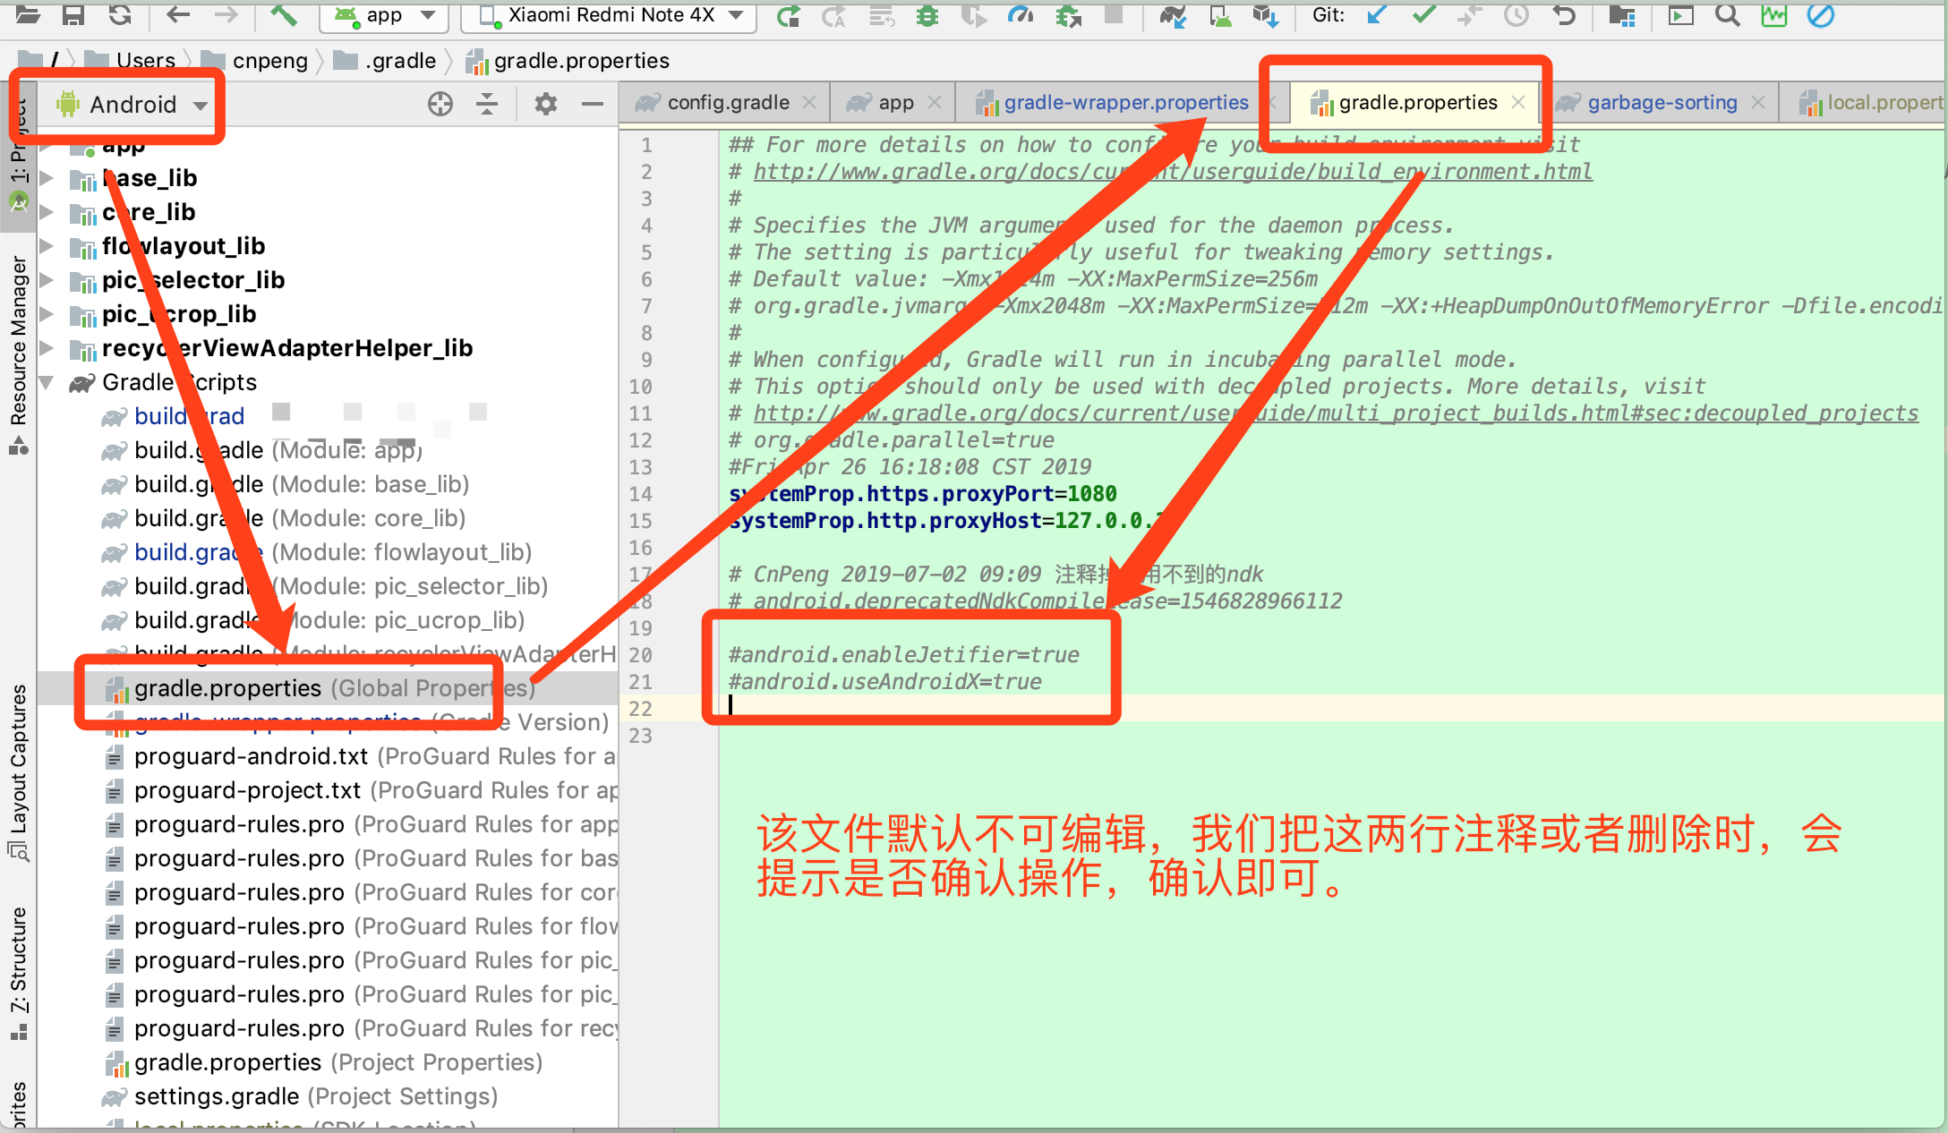
Task: Switch to the config.gradle editor tab
Action: click(x=725, y=103)
